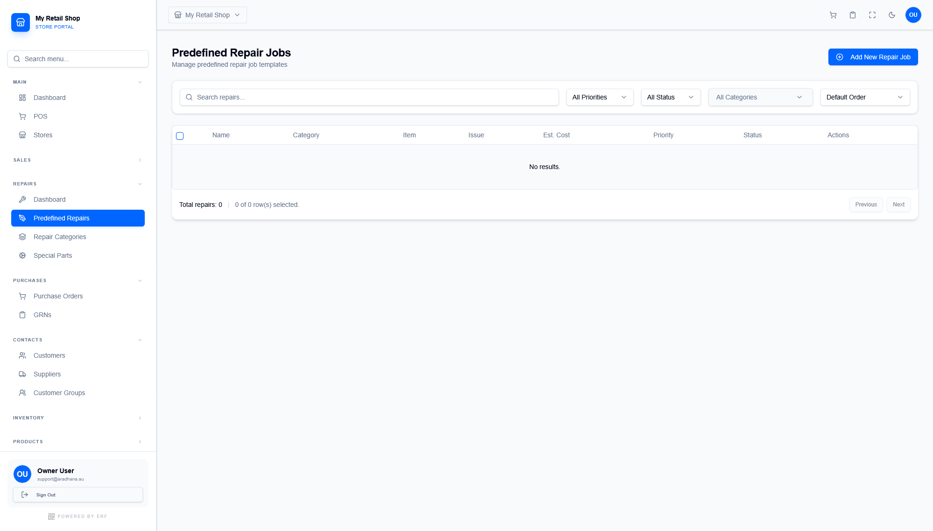Open the All Categories filter dropdown
This screenshot has width=933, height=531.
tap(760, 97)
